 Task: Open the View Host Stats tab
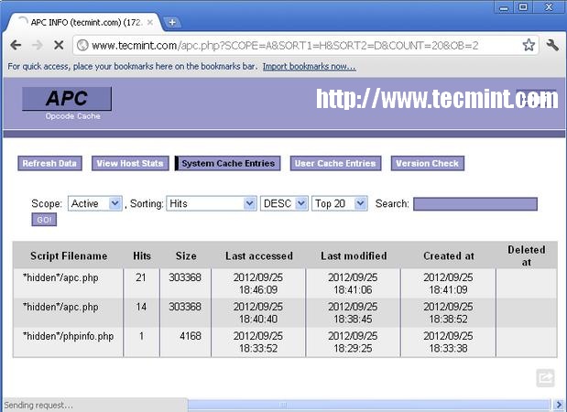[x=129, y=164]
